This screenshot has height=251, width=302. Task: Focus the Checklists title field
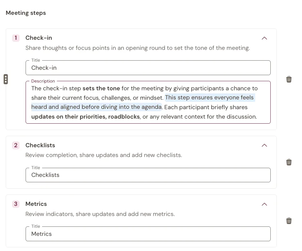148,175
